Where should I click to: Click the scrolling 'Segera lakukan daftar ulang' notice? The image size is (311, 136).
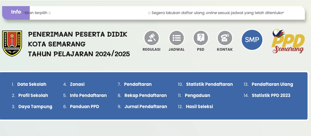216,13
